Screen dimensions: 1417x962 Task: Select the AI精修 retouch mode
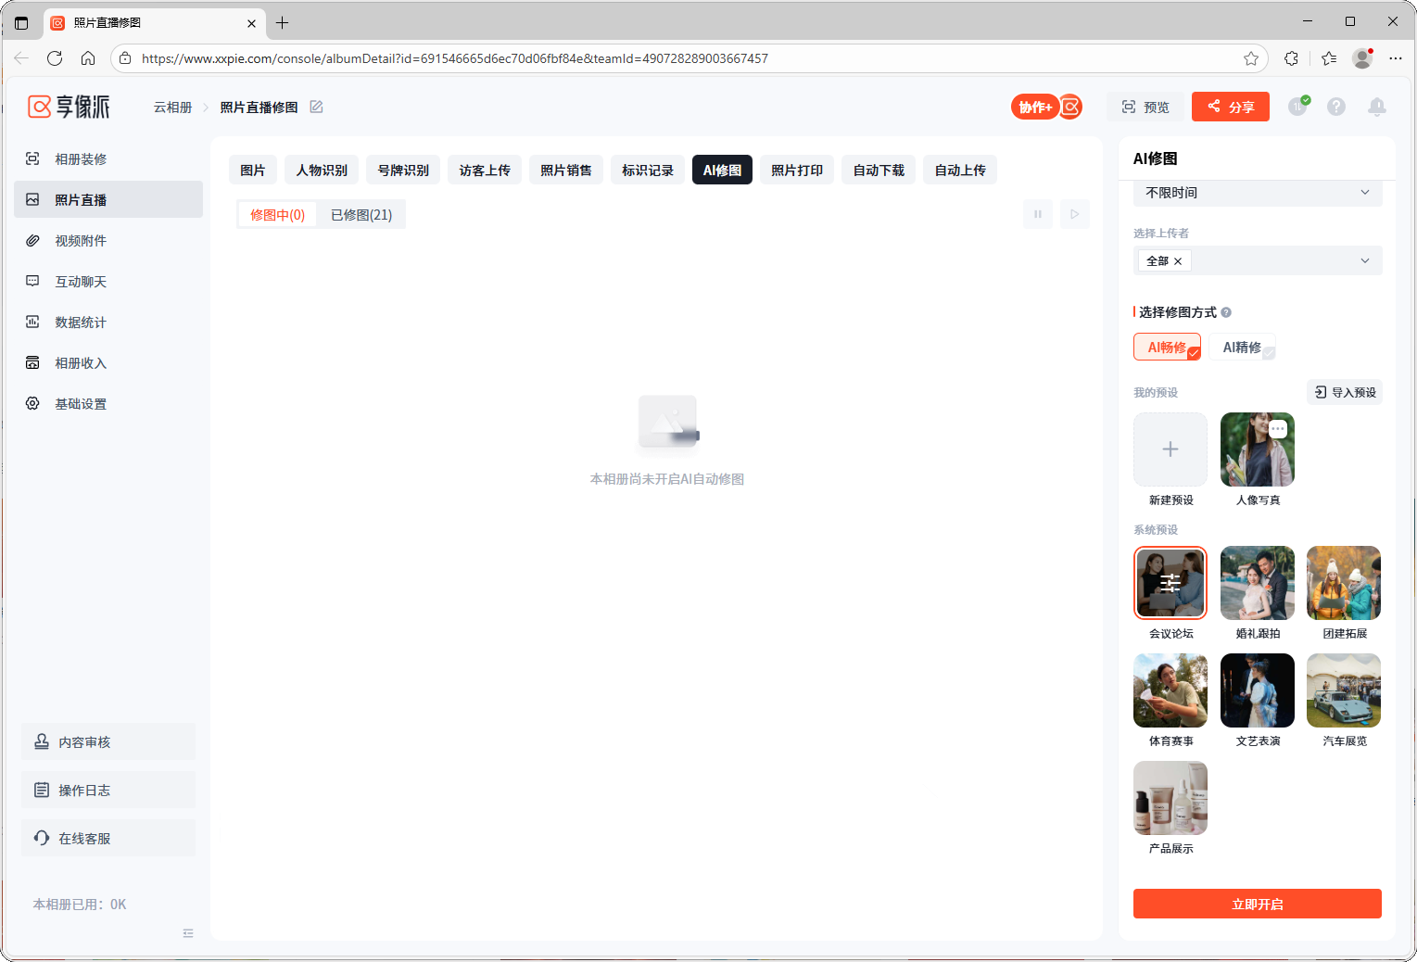pyautogui.click(x=1242, y=347)
